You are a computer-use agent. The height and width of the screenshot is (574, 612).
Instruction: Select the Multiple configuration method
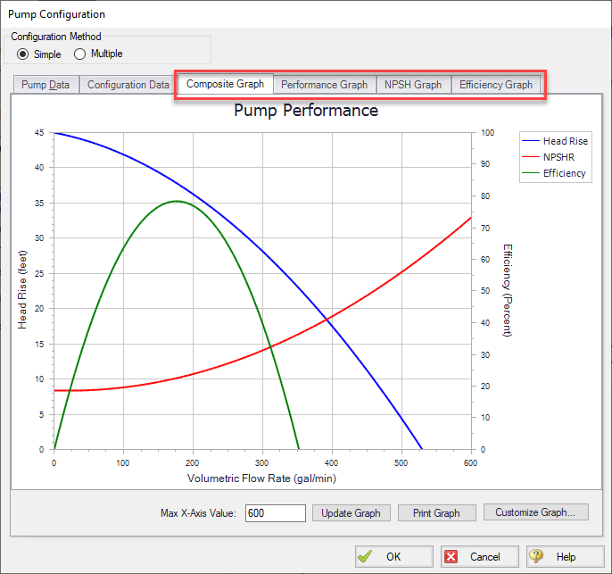[x=80, y=54]
